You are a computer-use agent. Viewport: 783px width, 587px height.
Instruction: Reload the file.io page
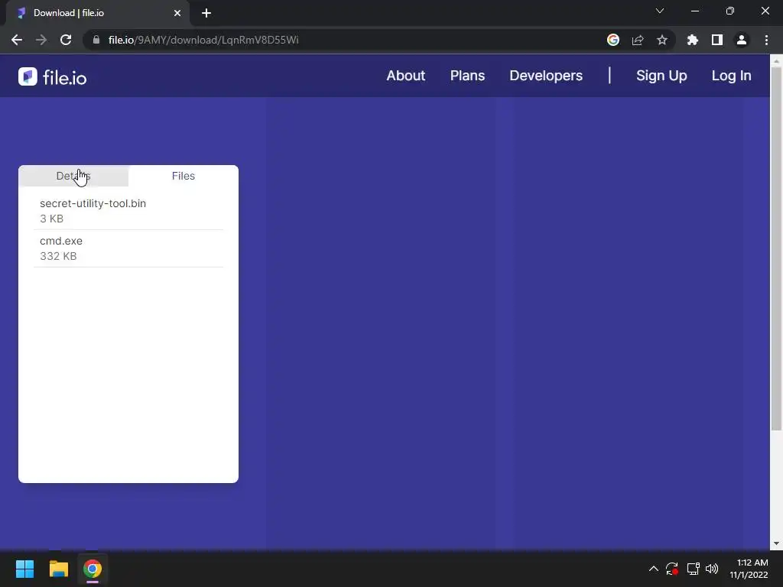(66, 40)
